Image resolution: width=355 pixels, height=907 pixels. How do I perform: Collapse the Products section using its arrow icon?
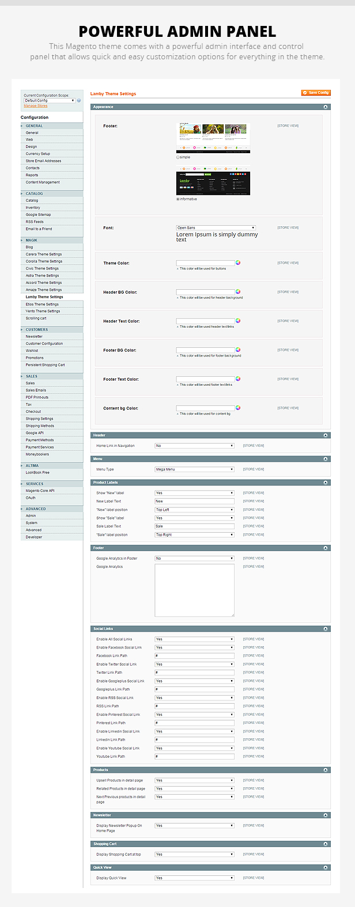tap(326, 770)
